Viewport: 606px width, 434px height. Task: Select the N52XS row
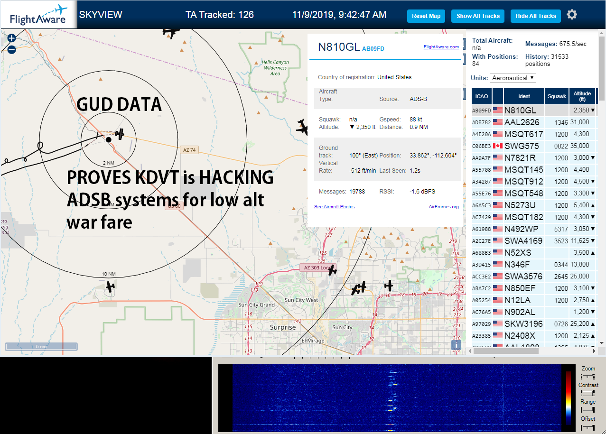pyautogui.click(x=534, y=253)
